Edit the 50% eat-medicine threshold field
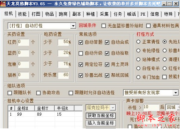 [x=63, y=42]
